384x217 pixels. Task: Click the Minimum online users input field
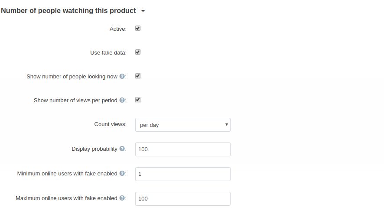click(x=183, y=174)
